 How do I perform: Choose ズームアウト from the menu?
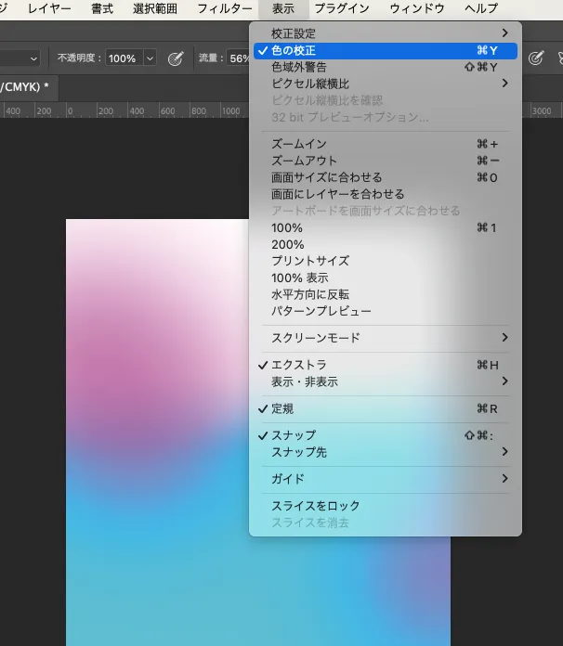point(386,161)
